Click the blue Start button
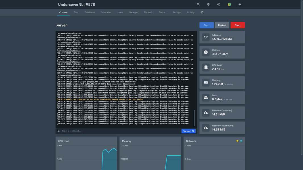303x170 pixels. [206, 25]
